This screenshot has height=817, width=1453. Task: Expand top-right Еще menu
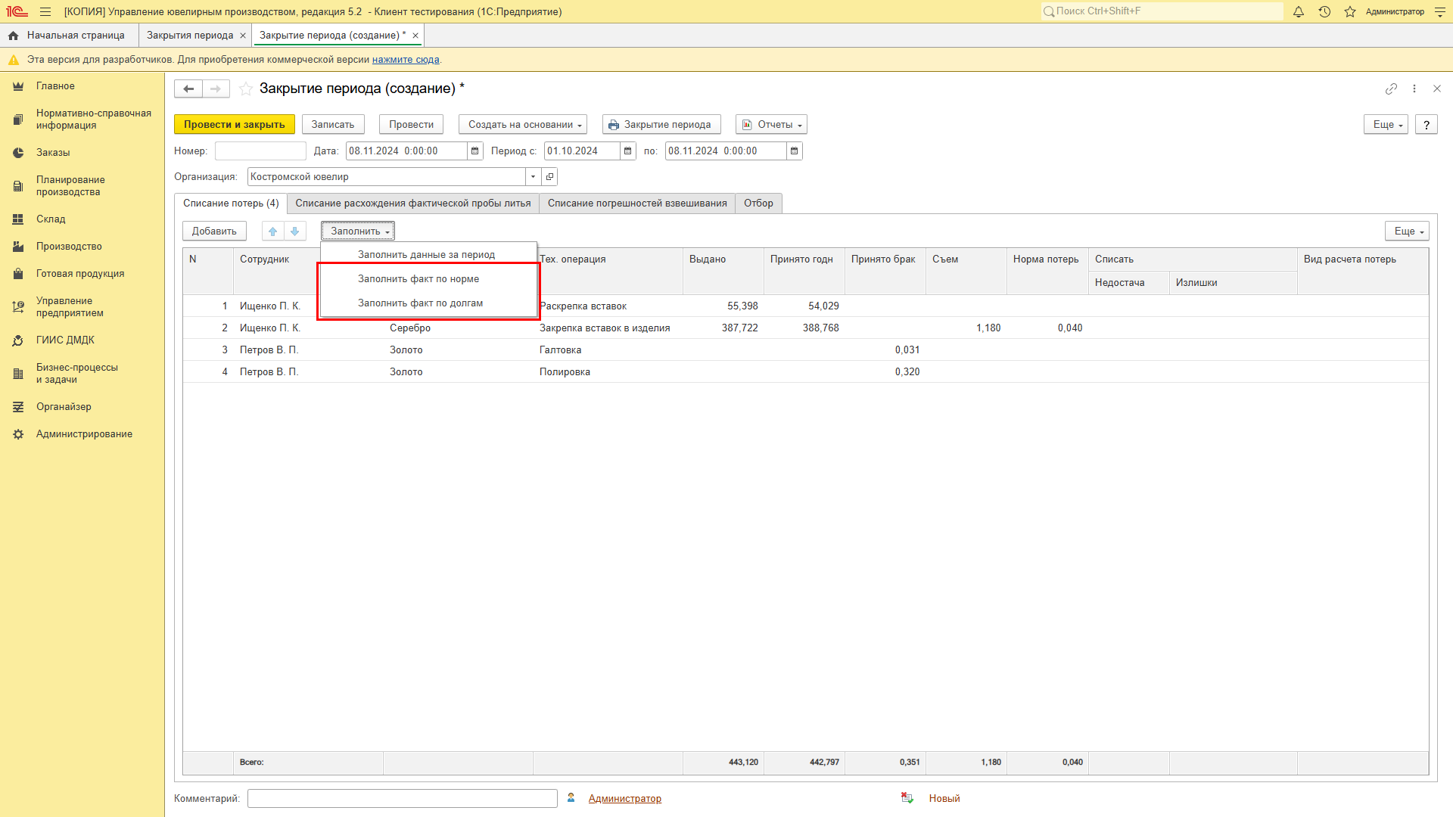[1386, 125]
